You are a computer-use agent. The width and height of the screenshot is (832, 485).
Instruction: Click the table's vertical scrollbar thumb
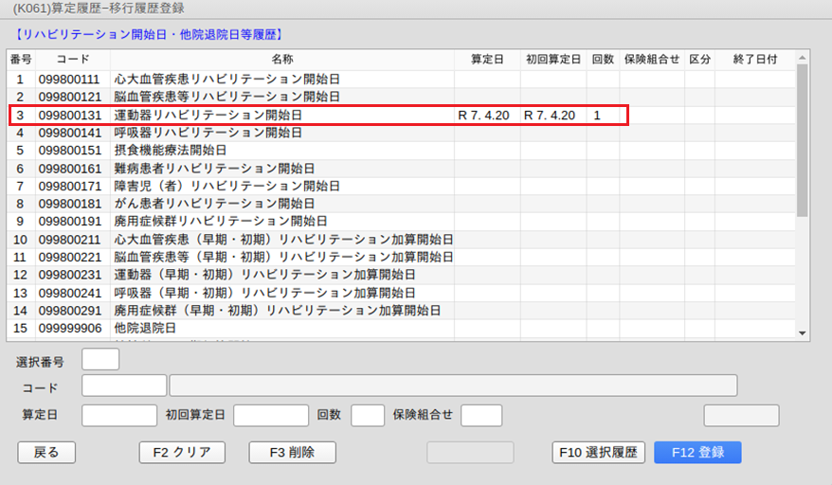802,142
